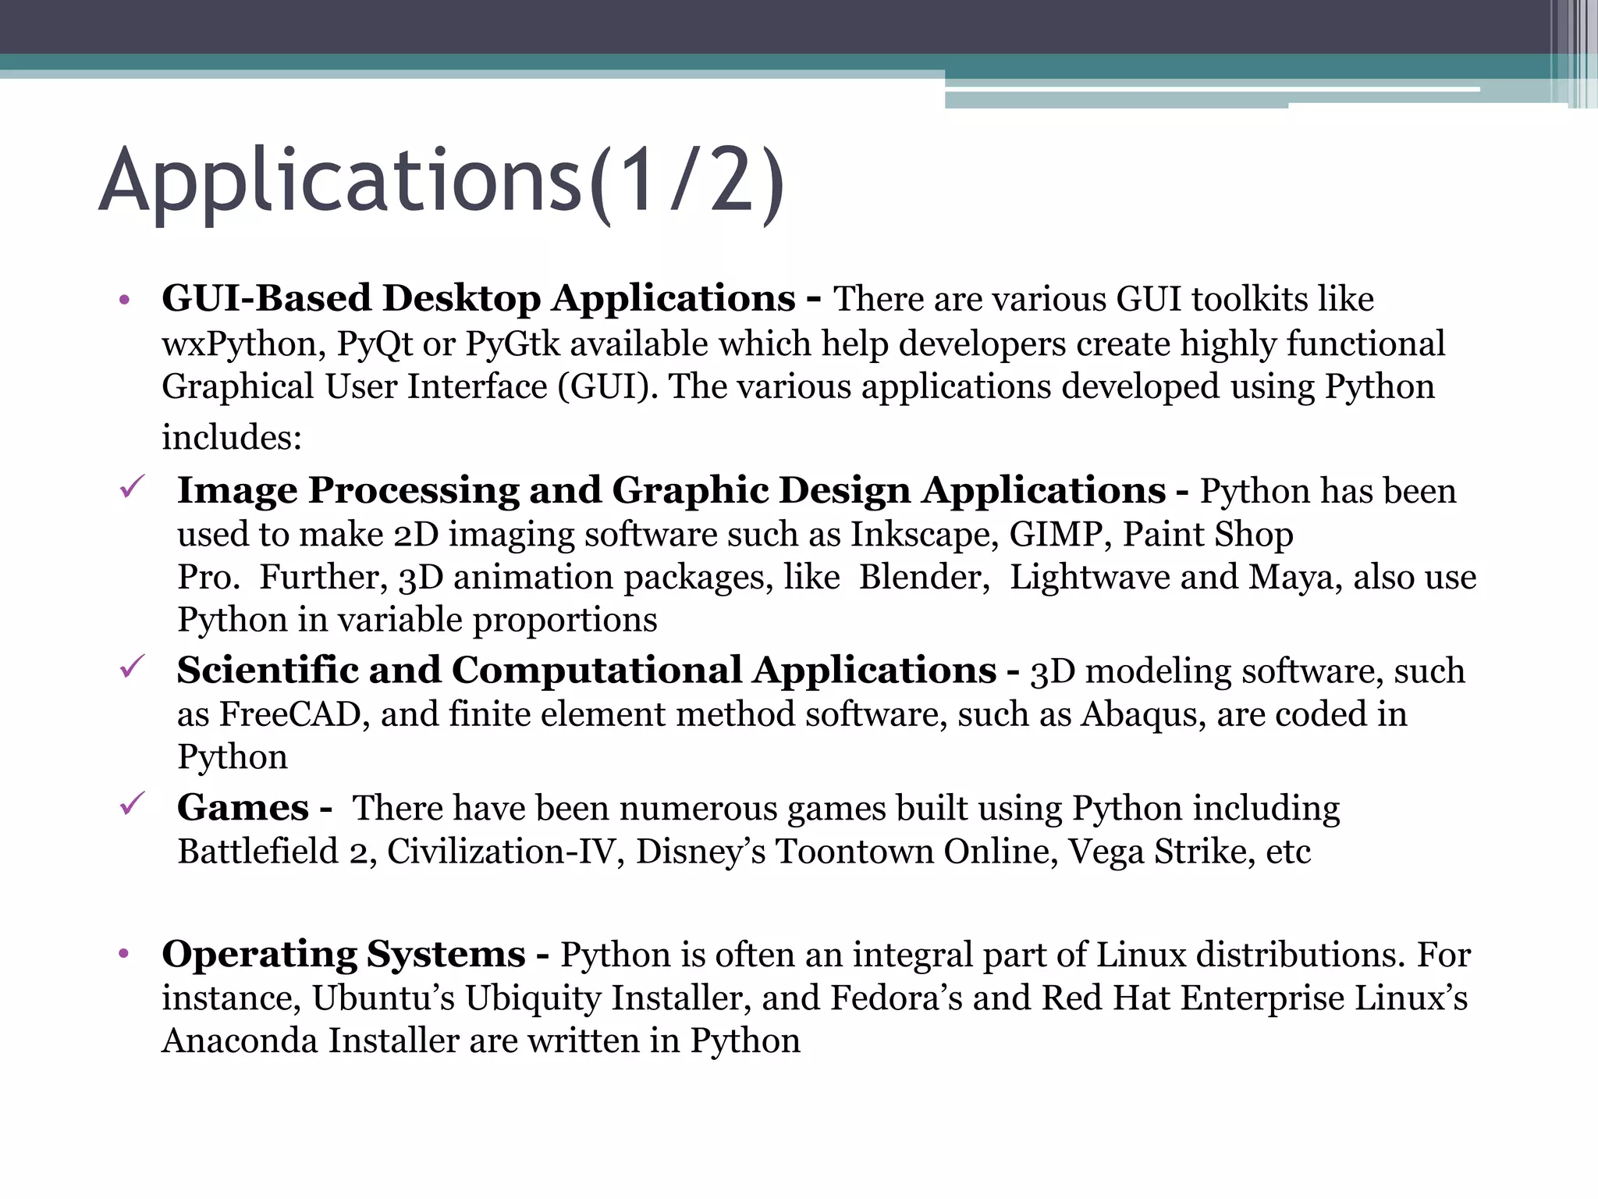
Task: Click the bold heading Image Processing and Graphic Design
Action: click(x=671, y=490)
